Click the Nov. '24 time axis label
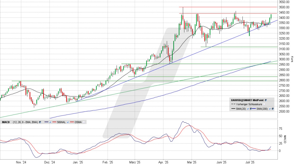The image size is (296, 166). click(21, 162)
